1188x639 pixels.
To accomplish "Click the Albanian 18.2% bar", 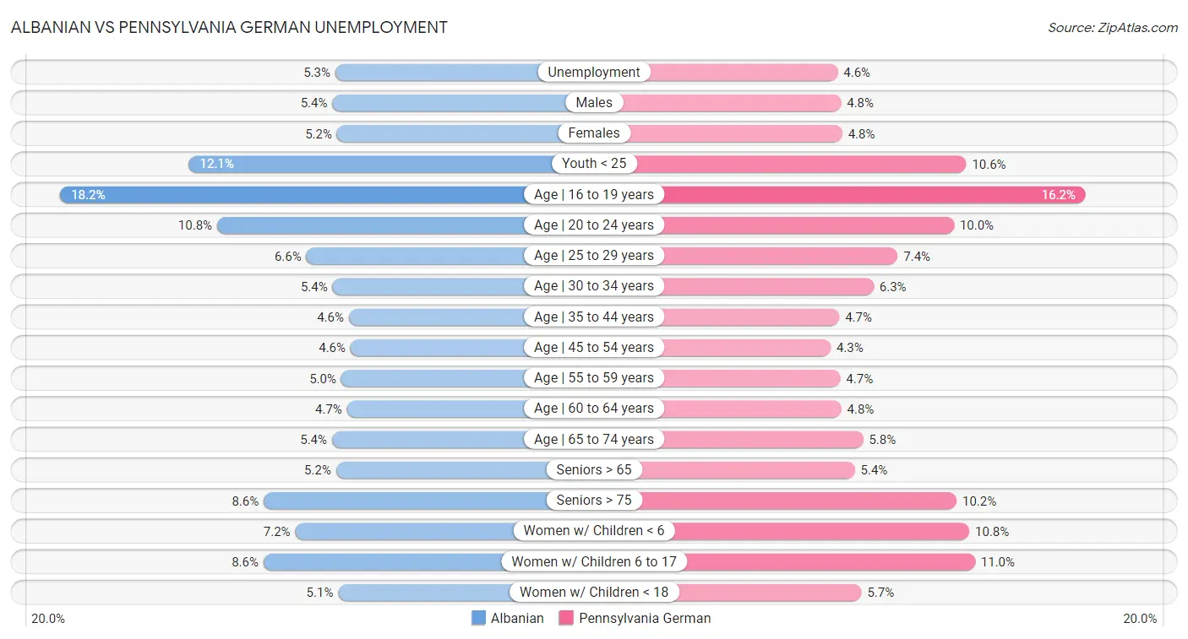I will pyautogui.click(x=296, y=195).
